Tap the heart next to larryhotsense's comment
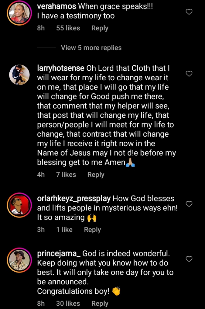Image resolution: width=205 pixels, height=309 pixels. [189, 74]
